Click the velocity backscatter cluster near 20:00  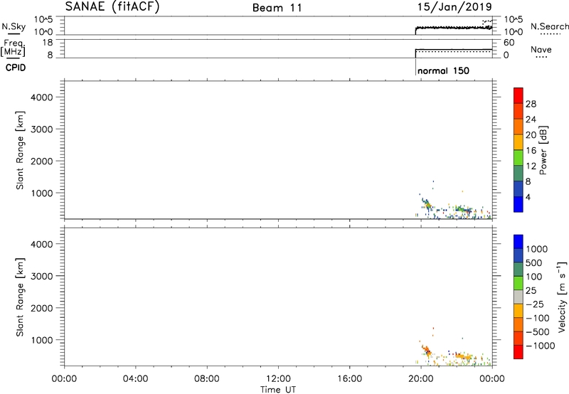[427, 351]
